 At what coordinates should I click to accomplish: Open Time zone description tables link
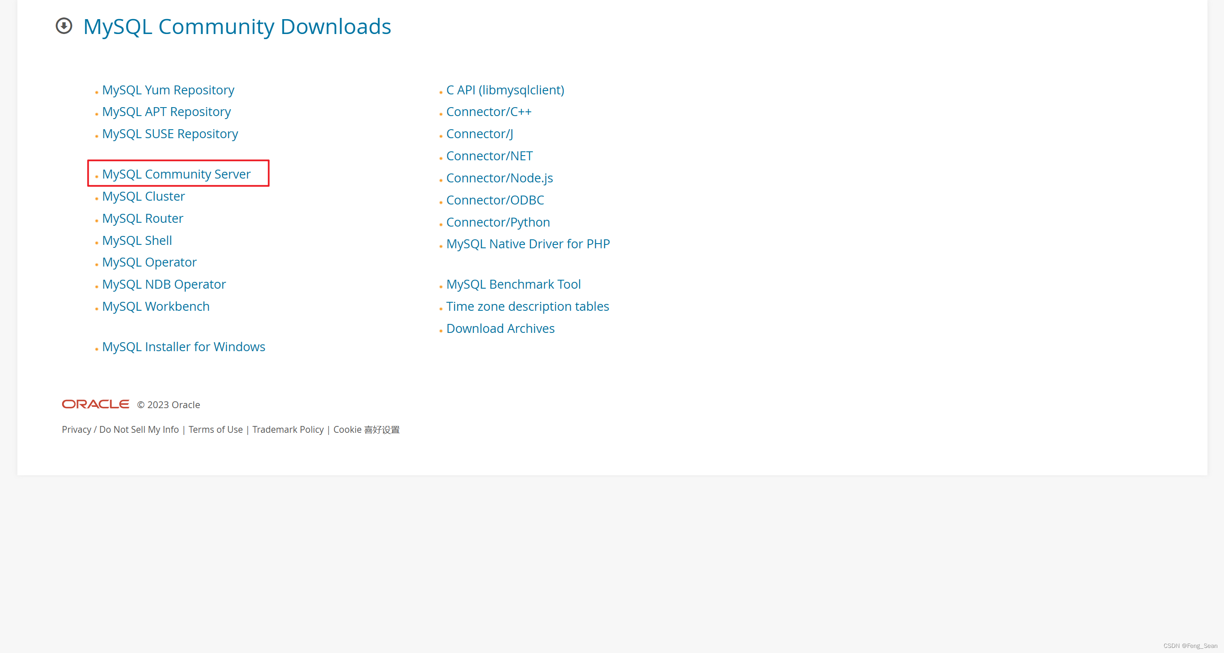(527, 307)
